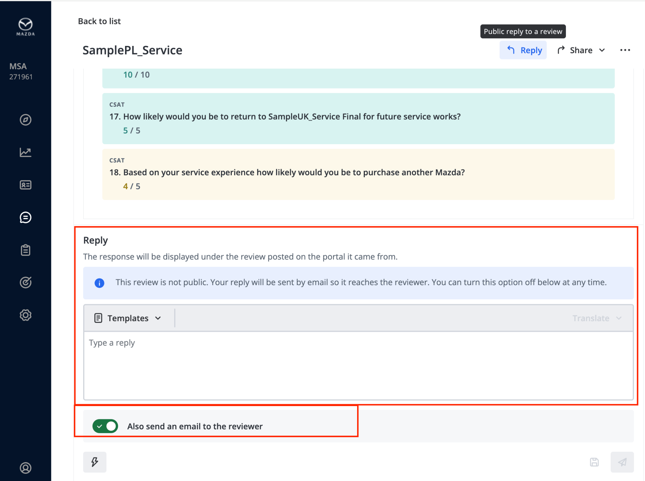
Task: Open the contact card sidebar icon
Action: coord(26,185)
